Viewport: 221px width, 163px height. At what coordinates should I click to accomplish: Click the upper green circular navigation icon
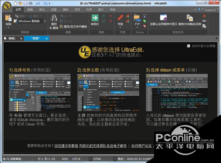point(104,16)
